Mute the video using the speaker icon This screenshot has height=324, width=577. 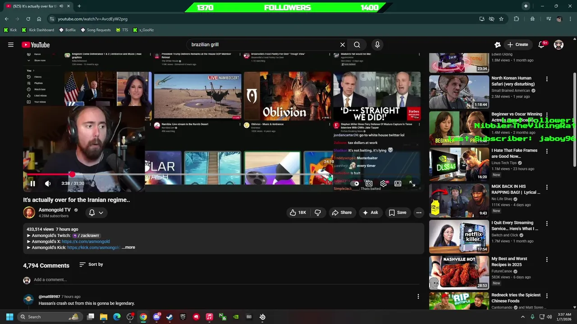tap(48, 184)
